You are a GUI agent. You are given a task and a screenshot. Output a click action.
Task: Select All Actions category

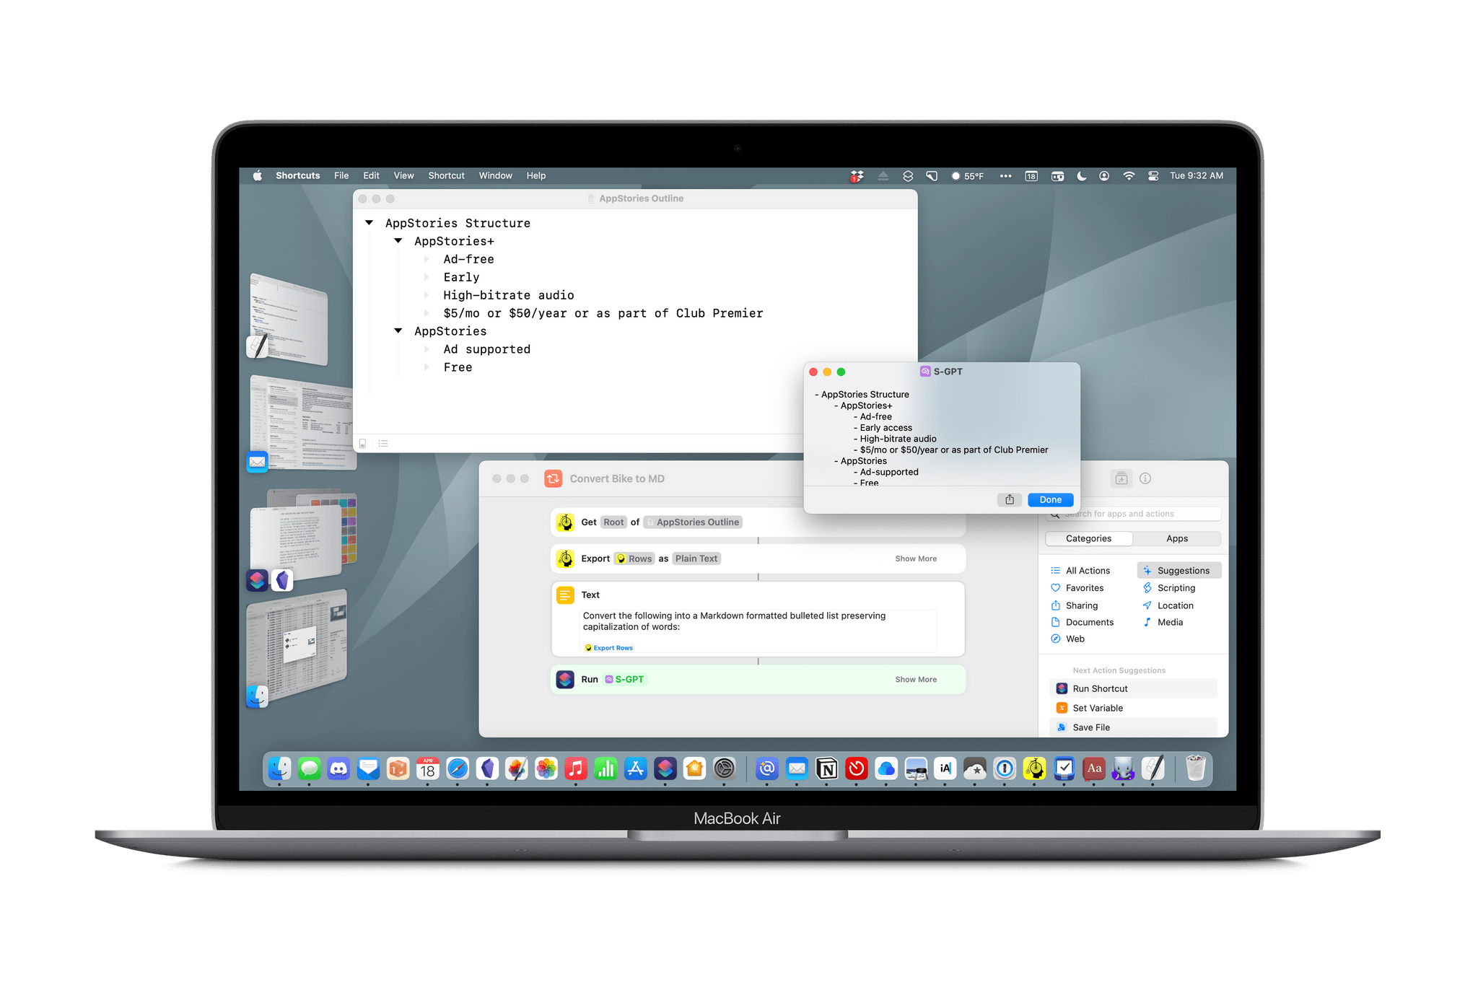(x=1080, y=570)
